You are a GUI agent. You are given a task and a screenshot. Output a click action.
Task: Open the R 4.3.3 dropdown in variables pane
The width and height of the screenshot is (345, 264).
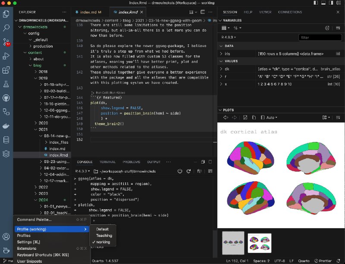pyautogui.click(x=229, y=37)
